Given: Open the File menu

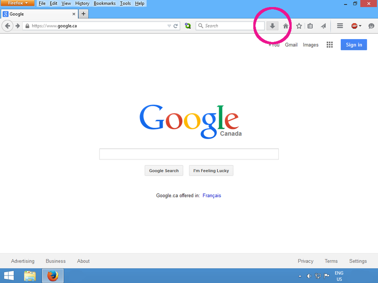Looking at the screenshot, I should pos(42,3).
